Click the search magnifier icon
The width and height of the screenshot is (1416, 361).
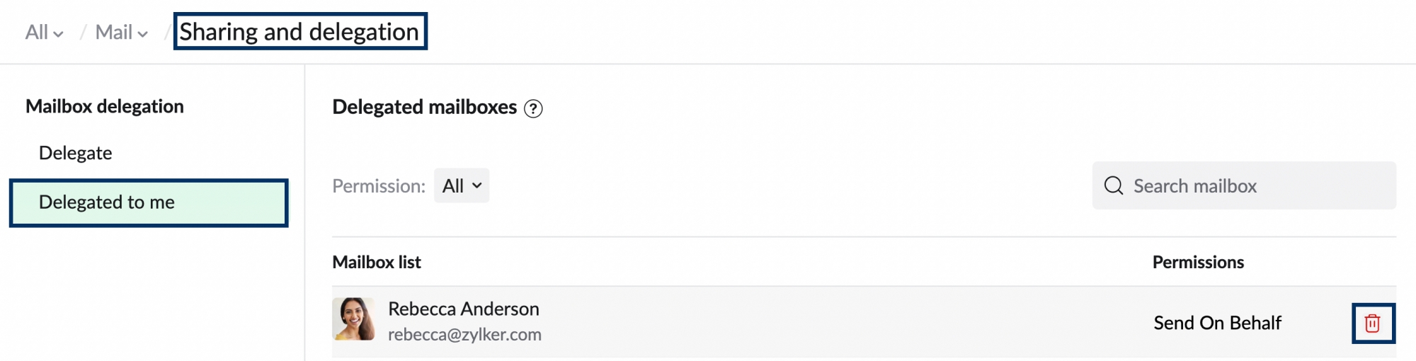tap(1114, 185)
